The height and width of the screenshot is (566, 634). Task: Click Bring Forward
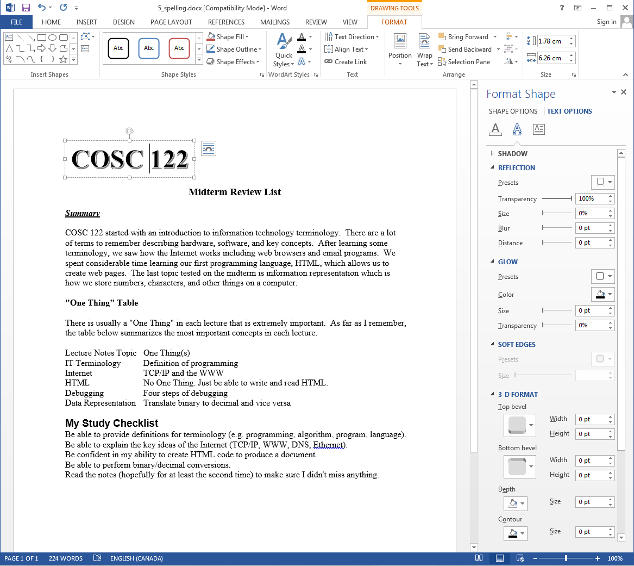point(463,37)
